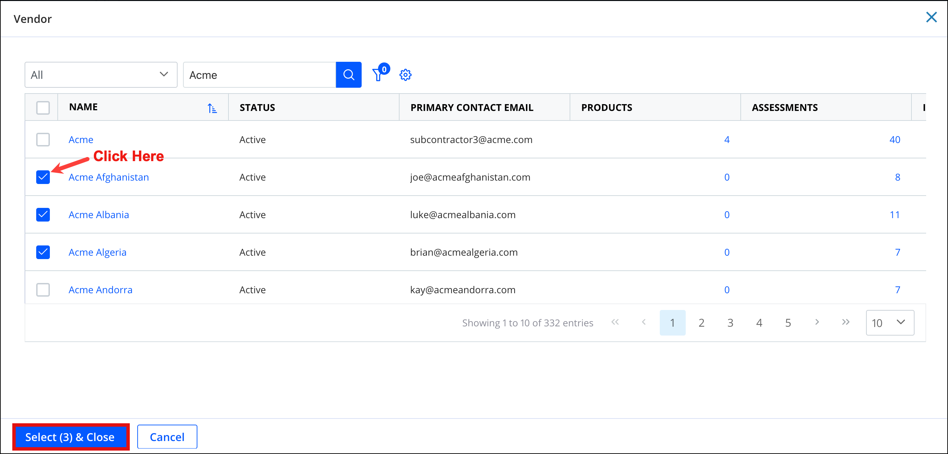Close the Vendor dialog with X
948x454 pixels.
[931, 17]
